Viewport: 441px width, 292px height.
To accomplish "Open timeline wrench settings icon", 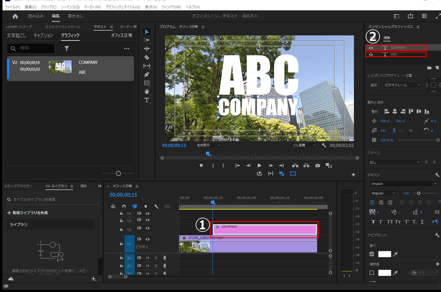I will click(156, 206).
